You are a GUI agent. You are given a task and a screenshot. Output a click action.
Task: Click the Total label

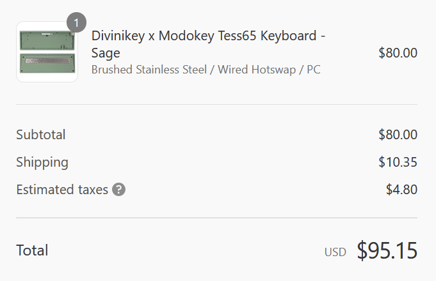(x=32, y=250)
